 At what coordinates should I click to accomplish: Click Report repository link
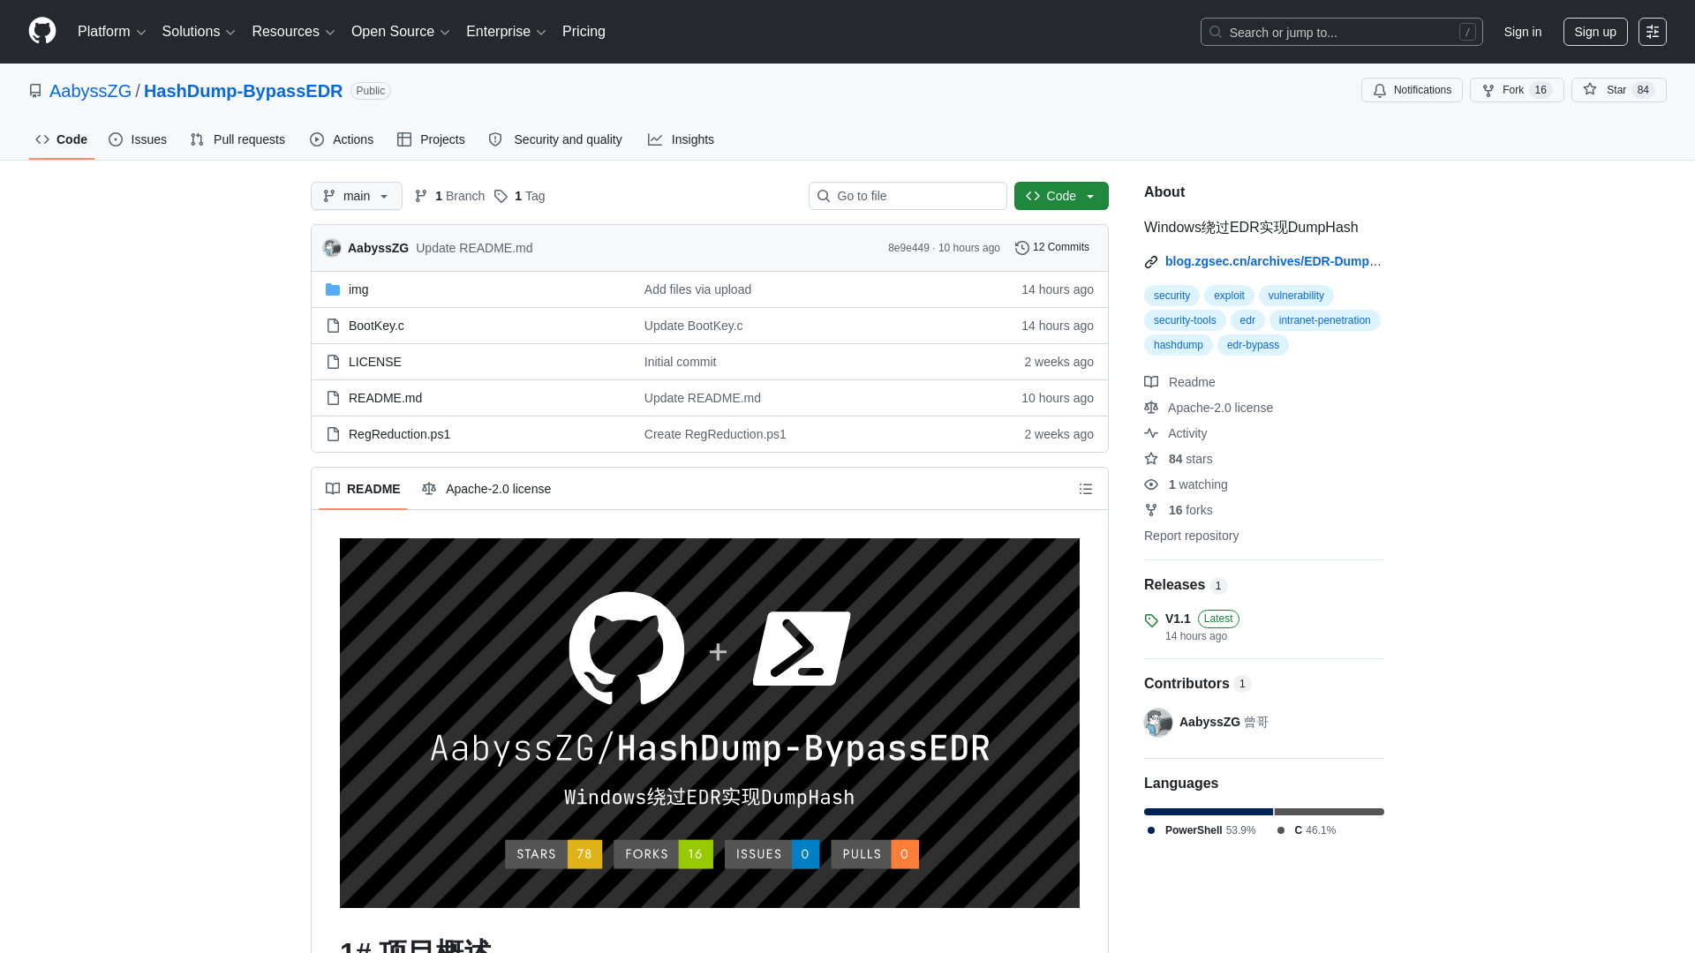tap(1191, 536)
